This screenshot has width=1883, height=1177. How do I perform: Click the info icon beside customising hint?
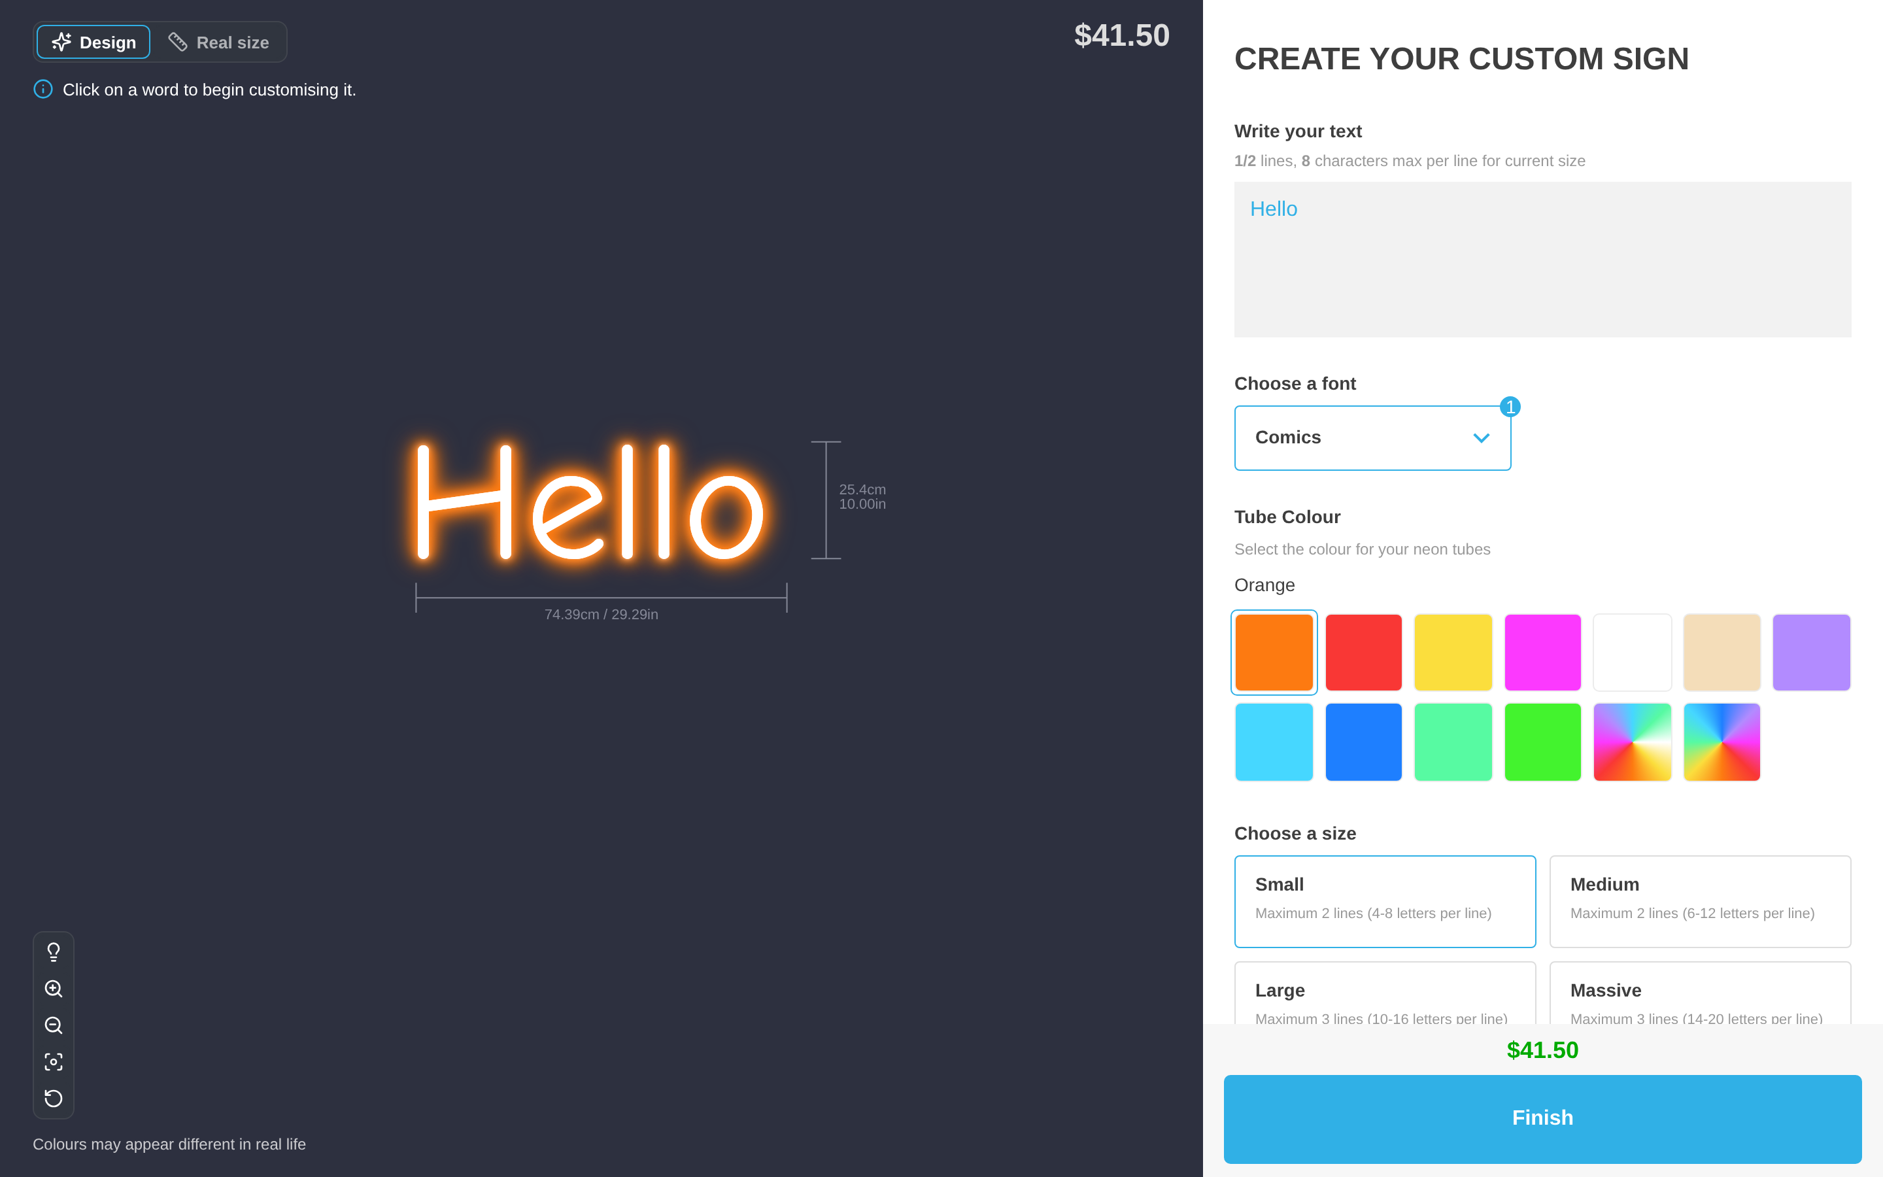click(42, 90)
